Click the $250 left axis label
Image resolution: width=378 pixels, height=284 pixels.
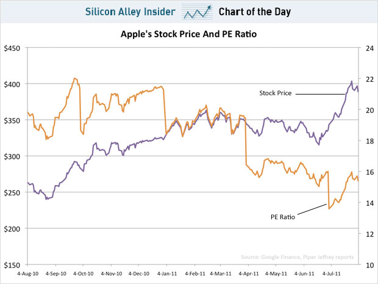(12, 192)
